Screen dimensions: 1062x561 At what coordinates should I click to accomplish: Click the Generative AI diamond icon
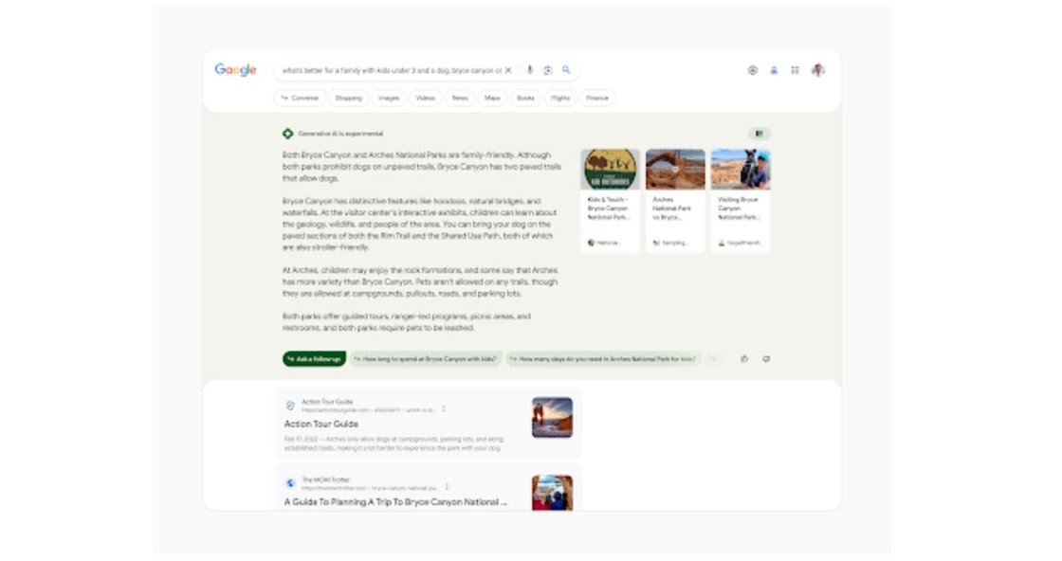[288, 134]
